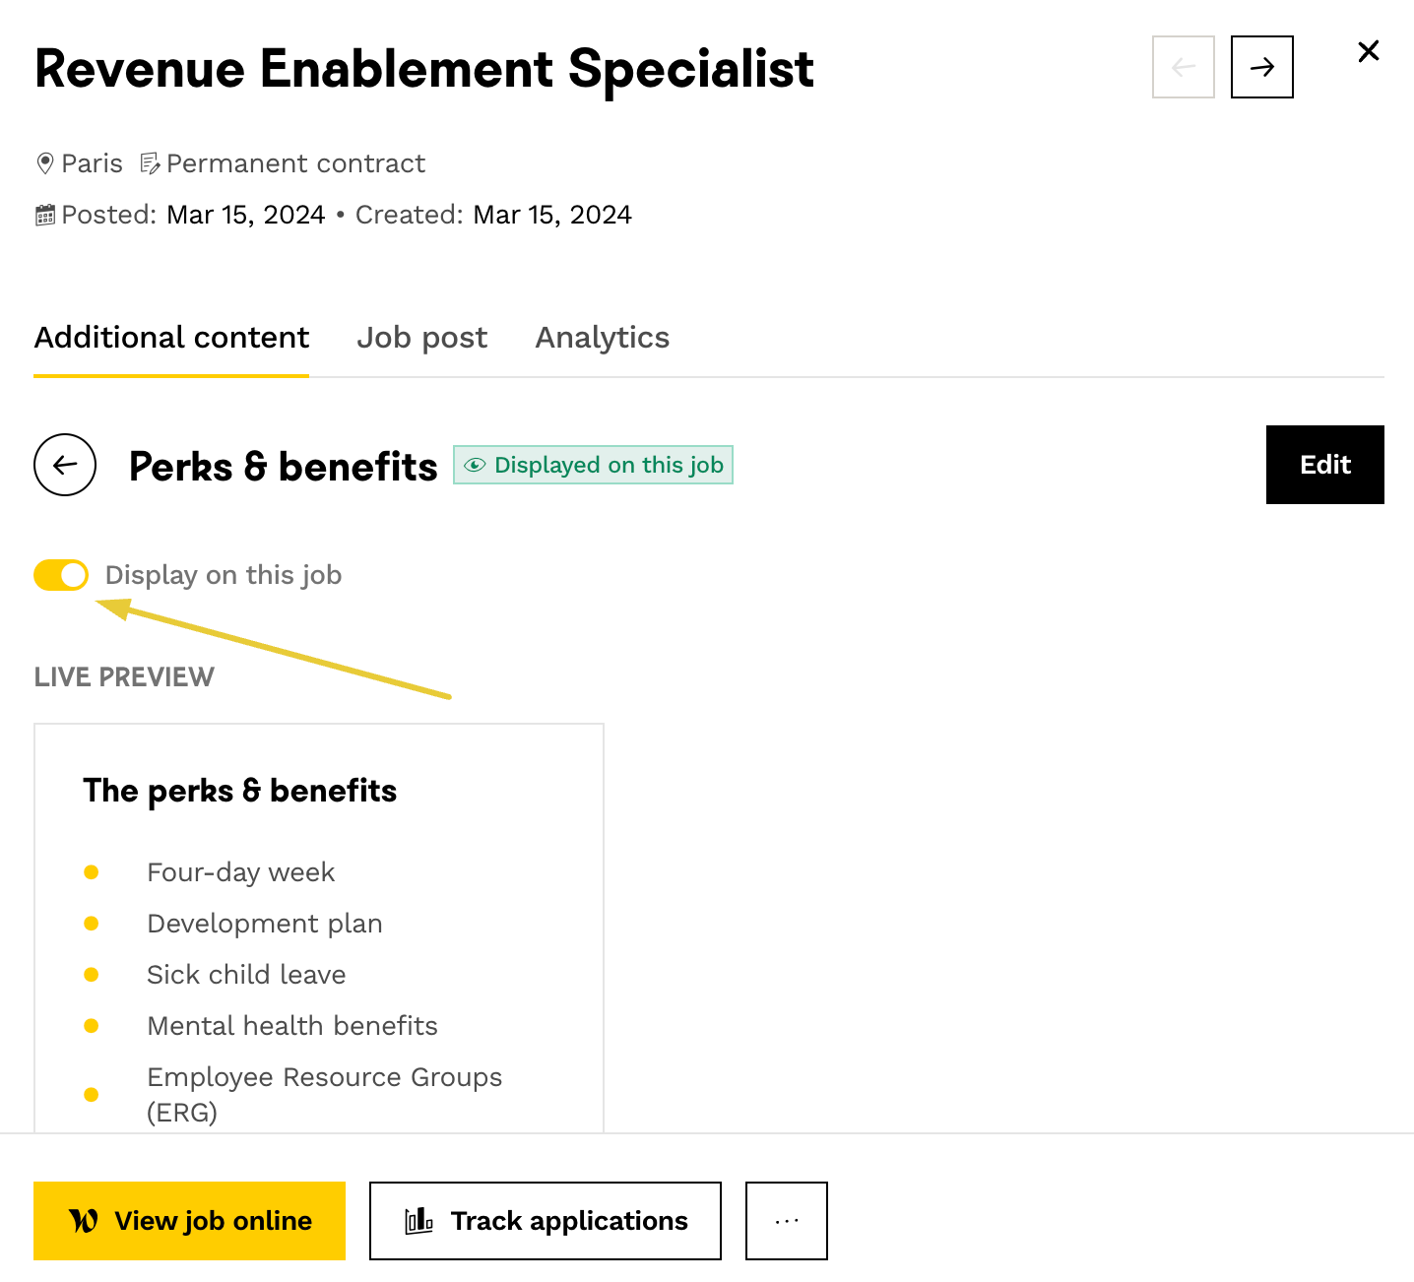Click the bar chart icon in Track applications
1414x1282 pixels.
pos(418,1221)
